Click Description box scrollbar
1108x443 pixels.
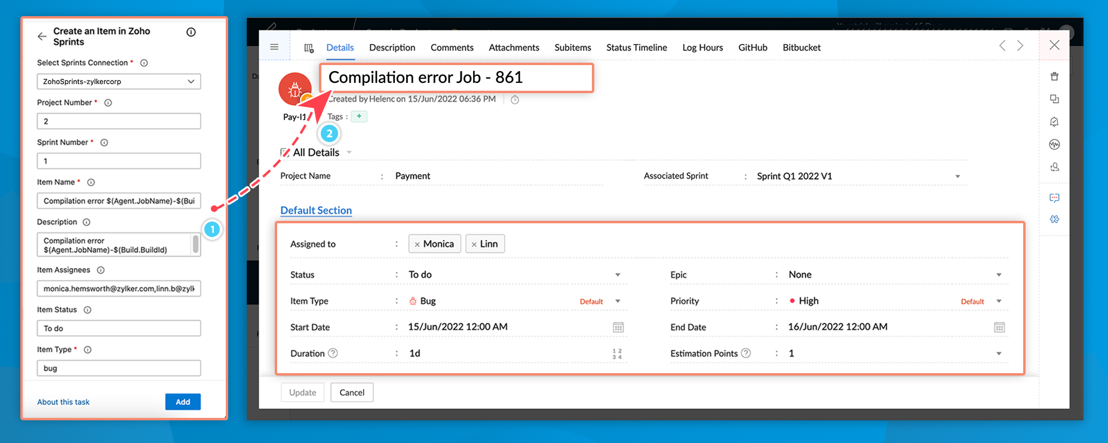195,244
